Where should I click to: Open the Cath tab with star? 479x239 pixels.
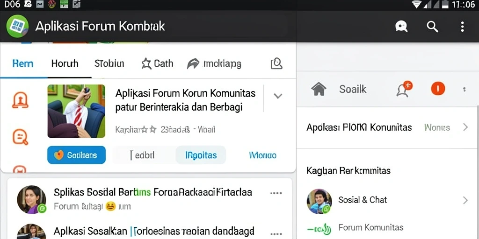(157, 63)
